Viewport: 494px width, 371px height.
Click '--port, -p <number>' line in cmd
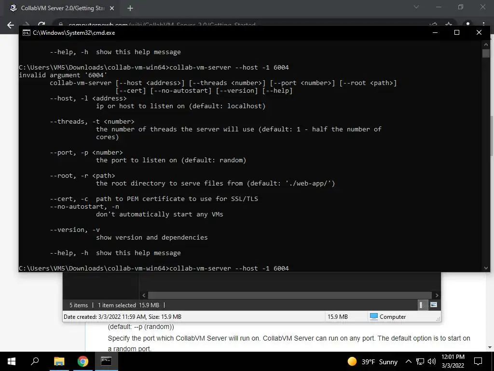click(x=86, y=152)
